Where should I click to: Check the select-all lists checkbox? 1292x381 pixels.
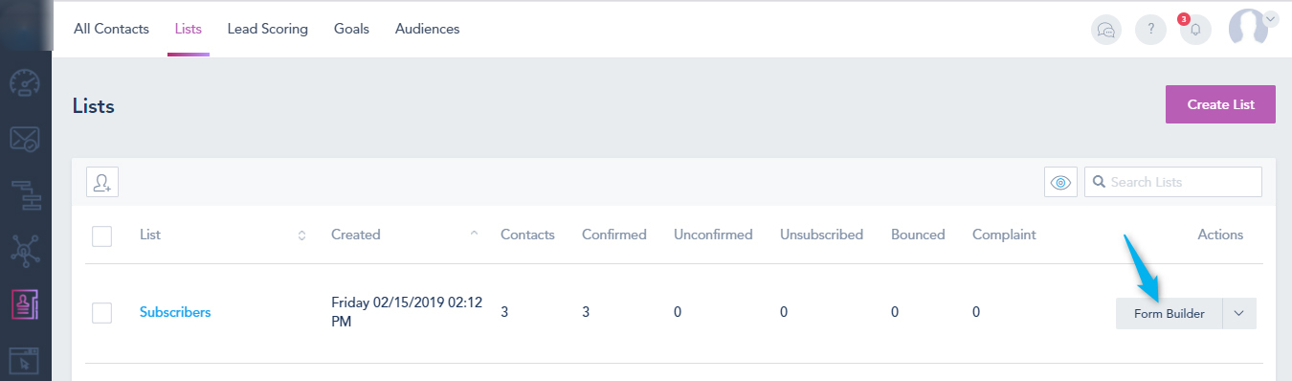click(x=102, y=235)
